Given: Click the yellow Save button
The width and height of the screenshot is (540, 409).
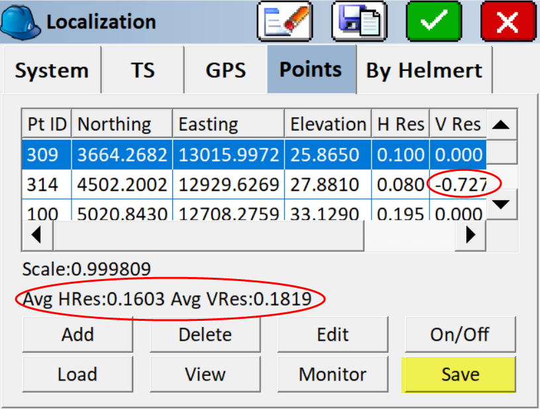Looking at the screenshot, I should click(460, 375).
